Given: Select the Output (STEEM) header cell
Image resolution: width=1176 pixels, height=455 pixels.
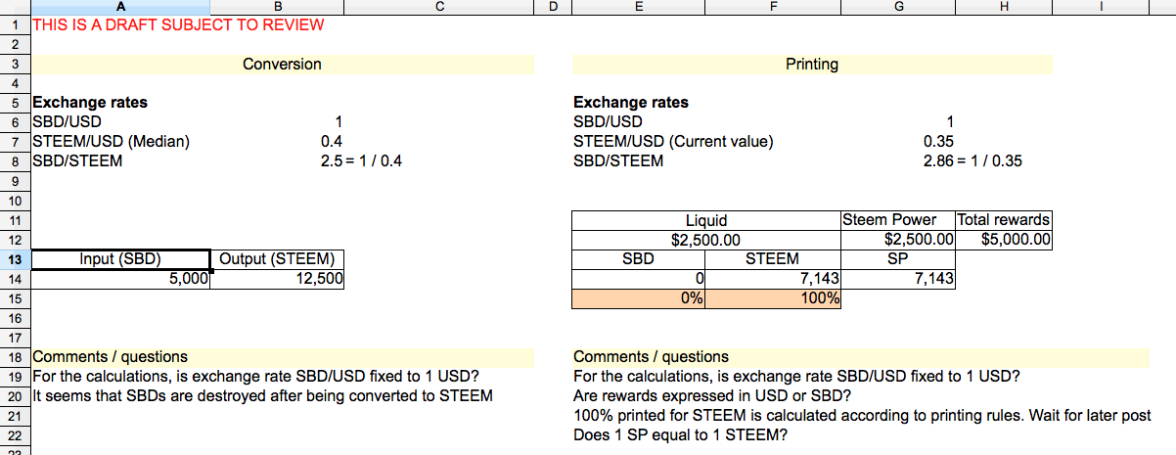Looking at the screenshot, I should coord(278,259).
